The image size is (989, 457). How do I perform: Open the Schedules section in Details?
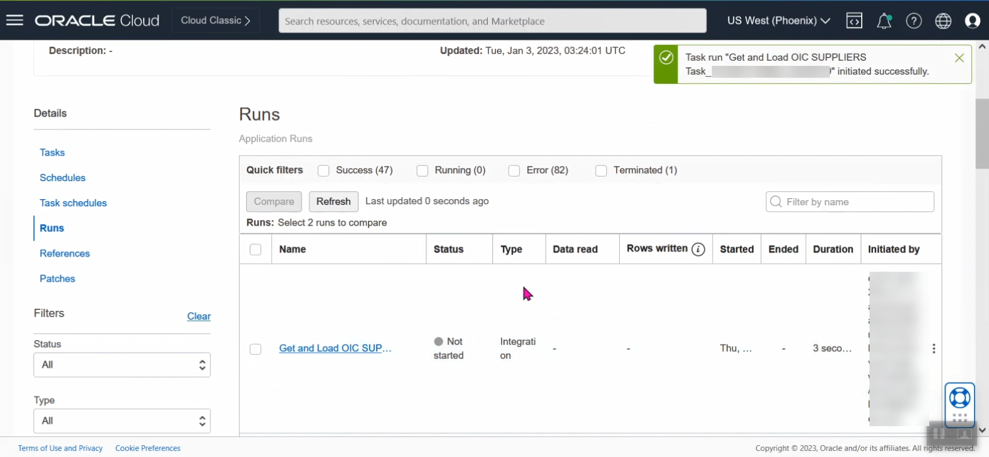point(62,178)
